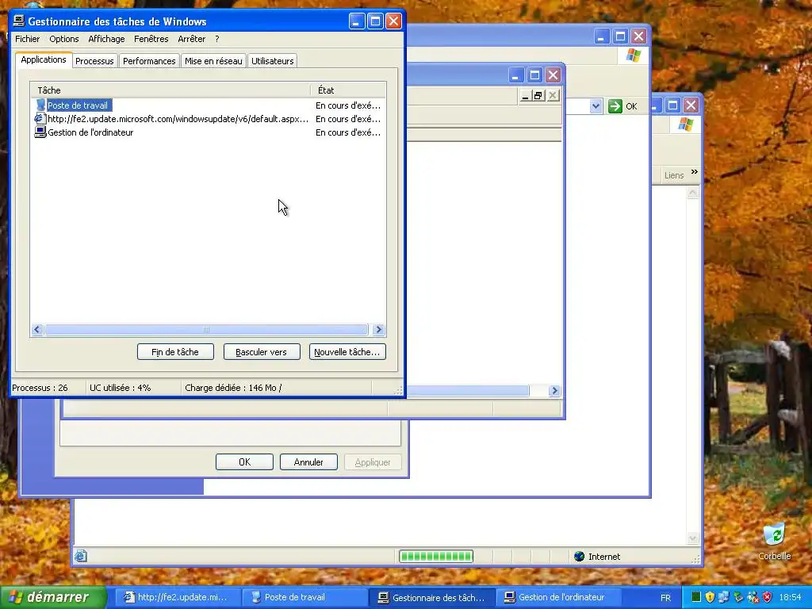Click the Poste de travail task icon
The height and width of the screenshot is (609, 812).
pos(40,105)
